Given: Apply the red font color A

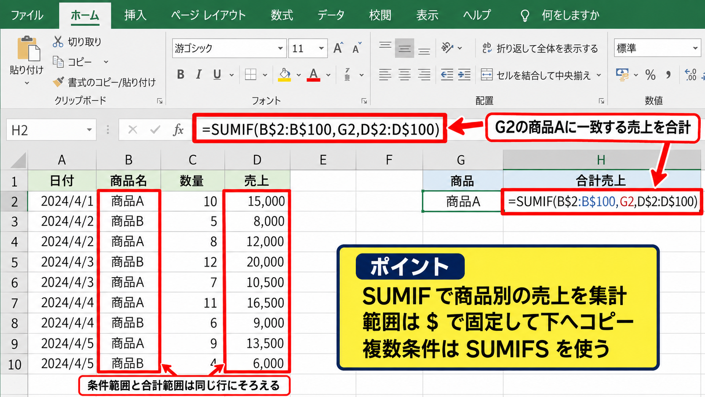Looking at the screenshot, I should 313,75.
